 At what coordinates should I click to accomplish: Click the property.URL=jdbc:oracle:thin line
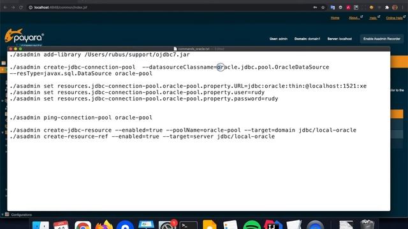tap(188, 86)
